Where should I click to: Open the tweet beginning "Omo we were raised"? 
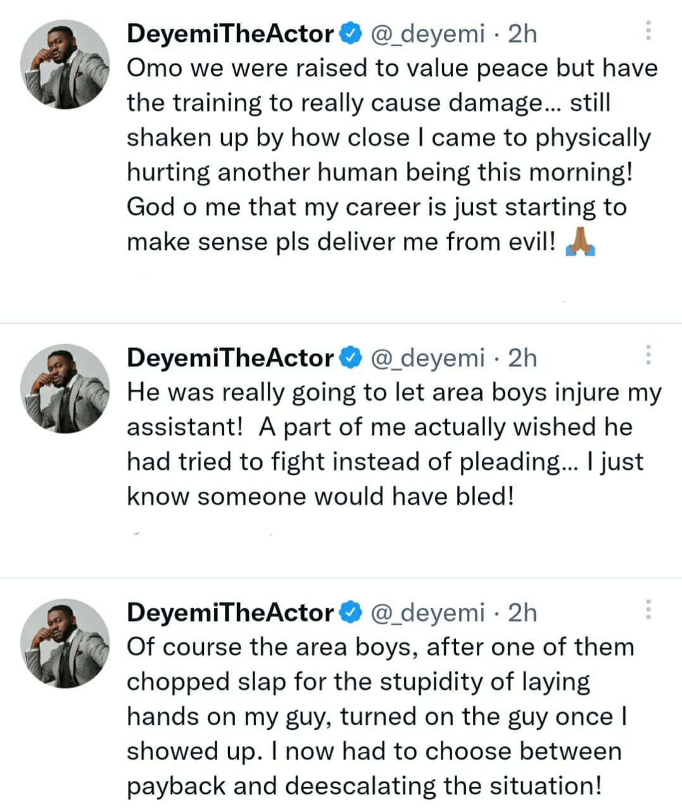(x=380, y=155)
